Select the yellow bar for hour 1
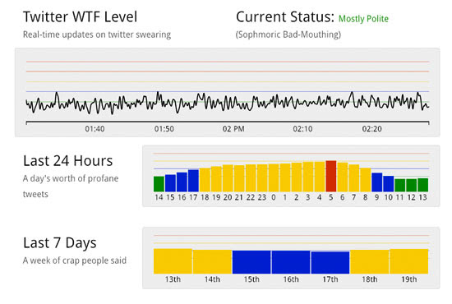 pyautogui.click(x=285, y=177)
